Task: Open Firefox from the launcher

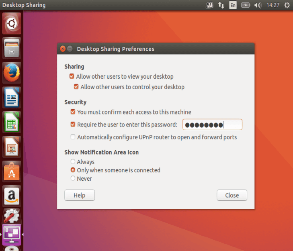Action: [12, 73]
